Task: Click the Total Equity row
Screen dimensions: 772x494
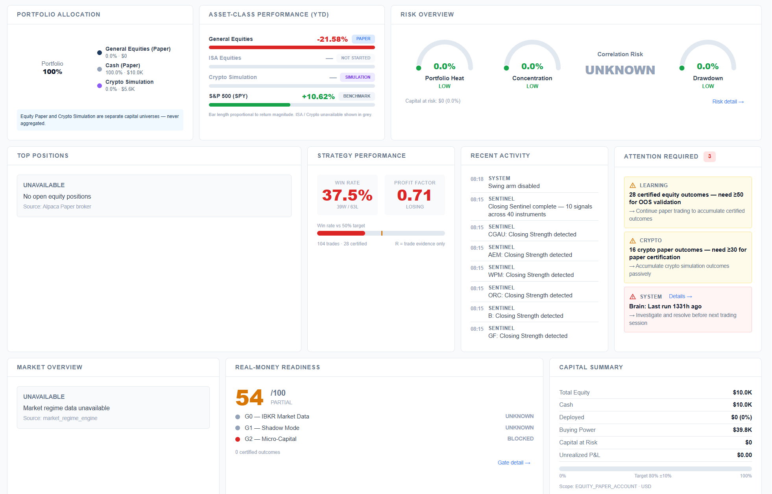Action: pyautogui.click(x=655, y=393)
